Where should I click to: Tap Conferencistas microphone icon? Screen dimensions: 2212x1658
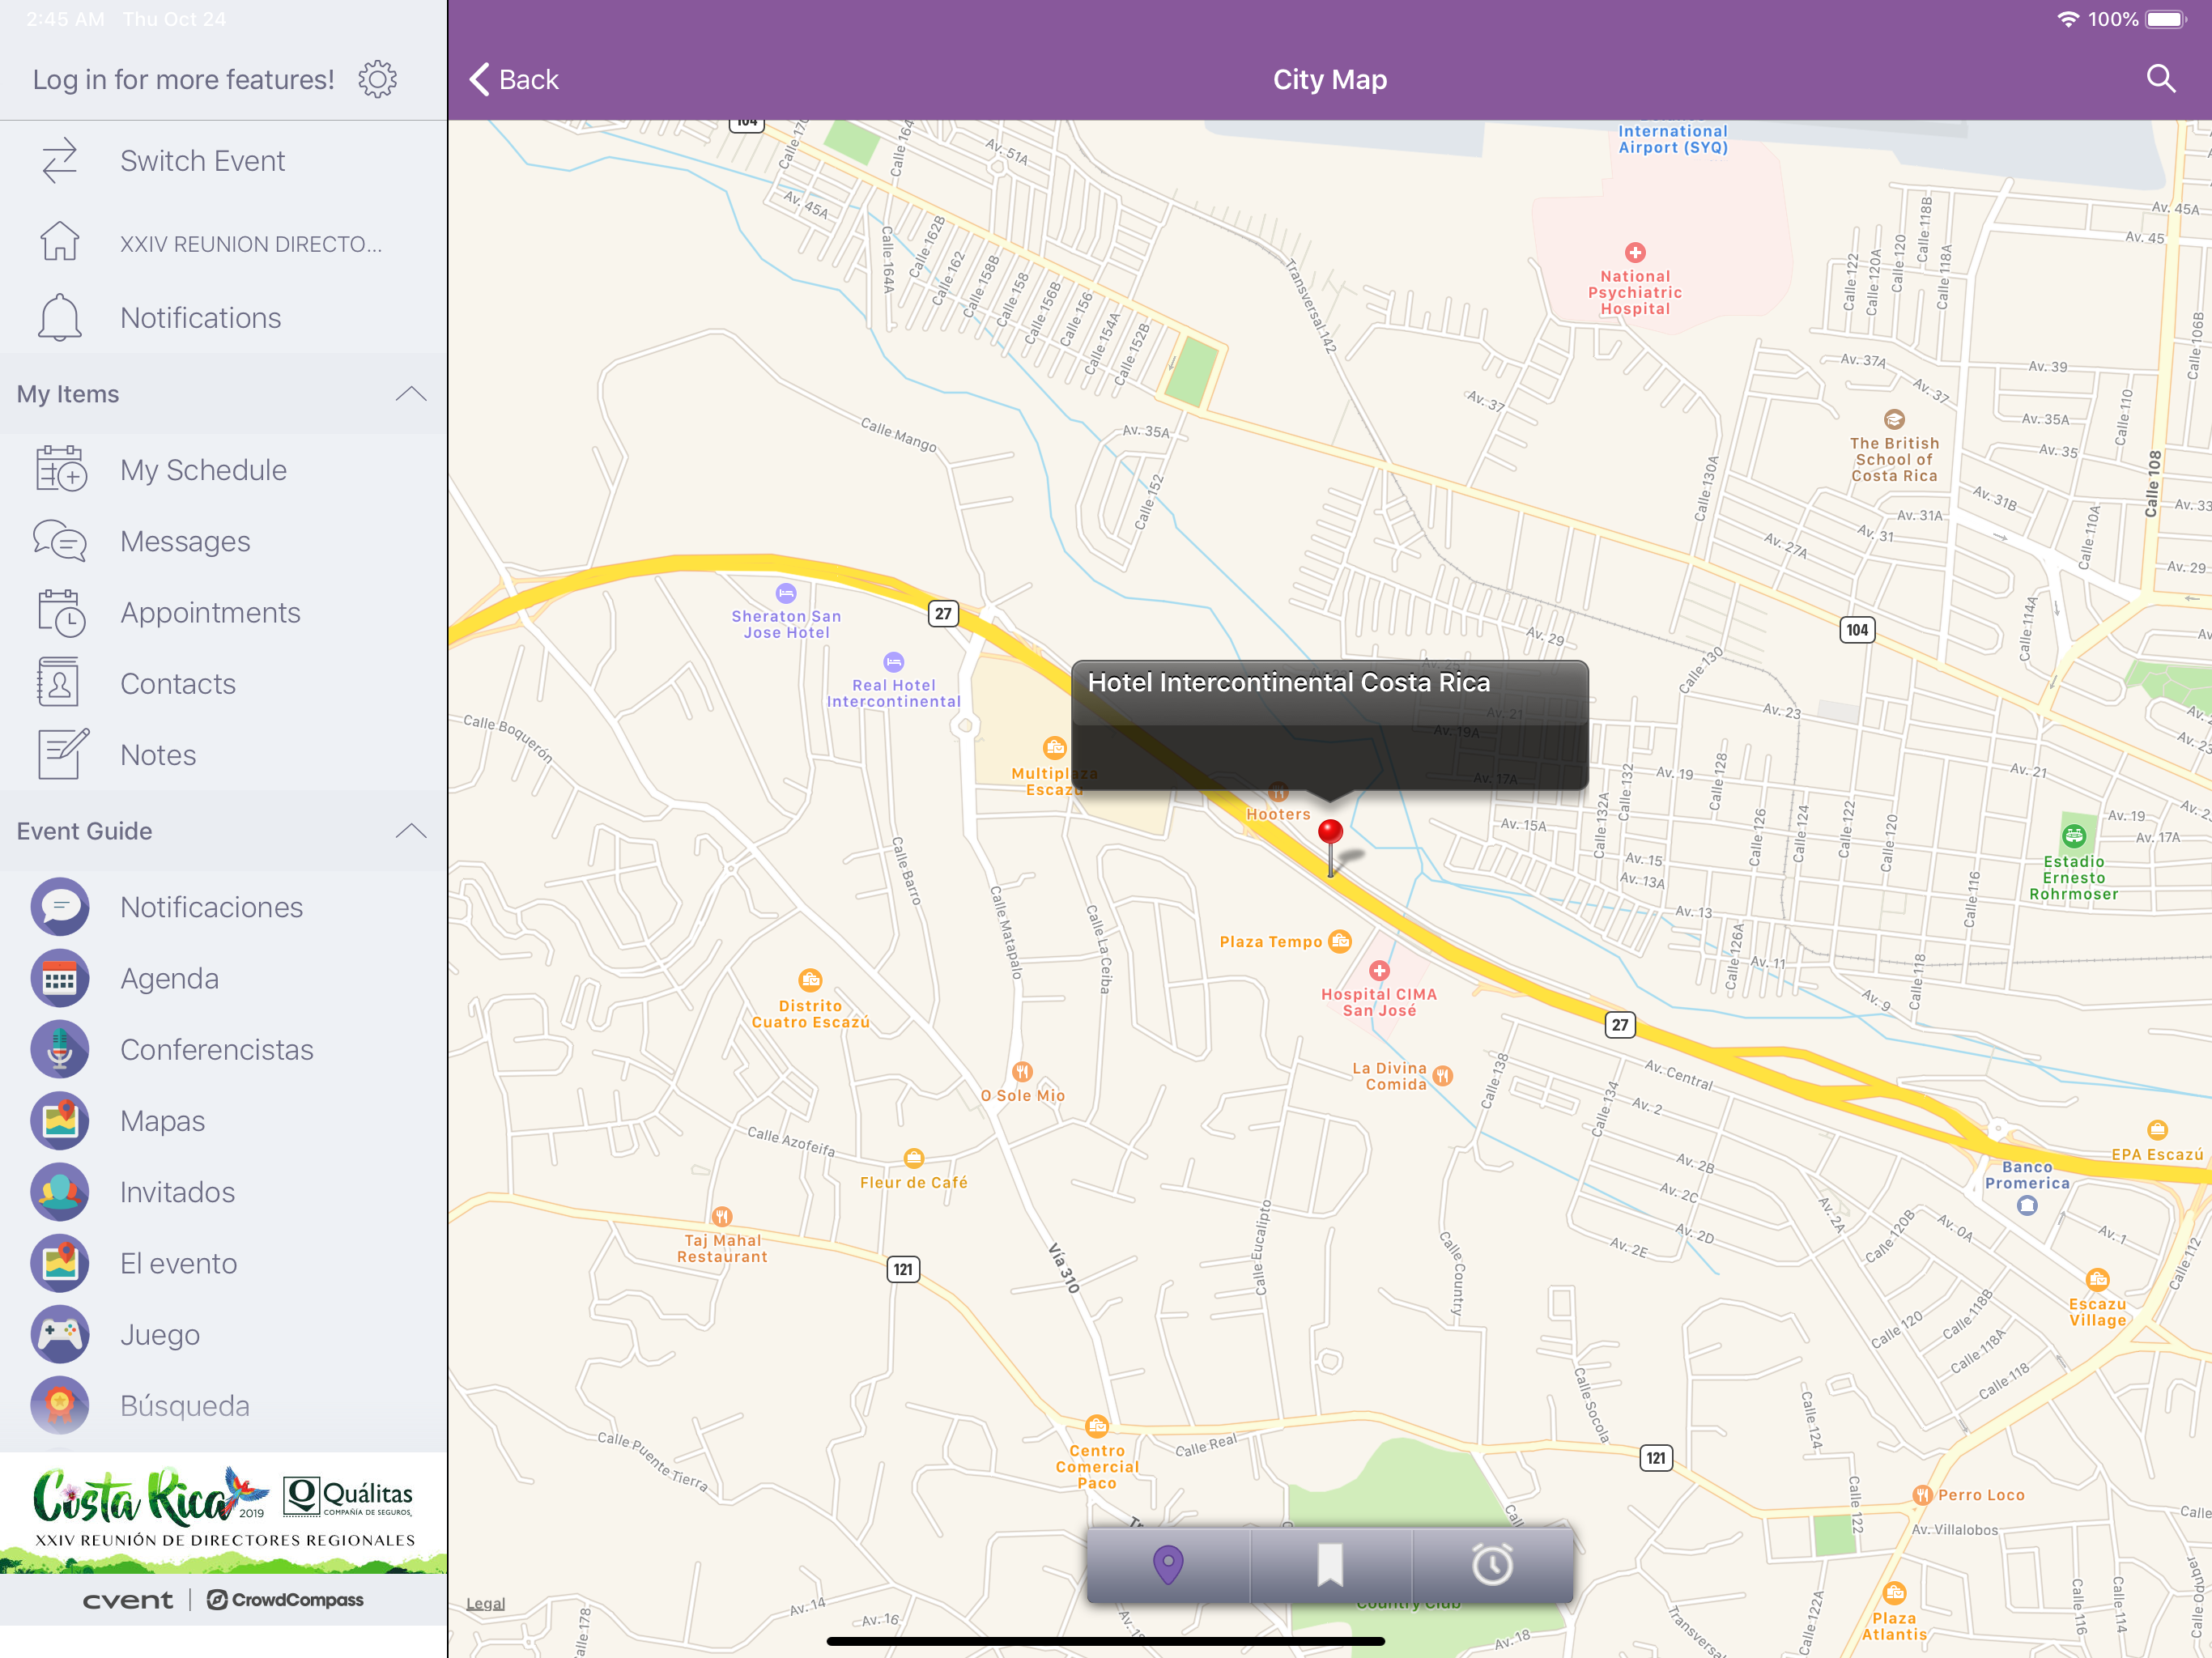coord(60,1049)
